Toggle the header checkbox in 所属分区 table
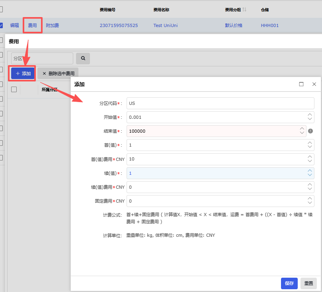This screenshot has height=292, width=322. (x=14, y=89)
